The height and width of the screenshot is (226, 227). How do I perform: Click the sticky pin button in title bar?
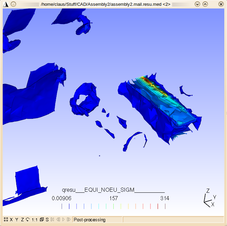(13, 4)
